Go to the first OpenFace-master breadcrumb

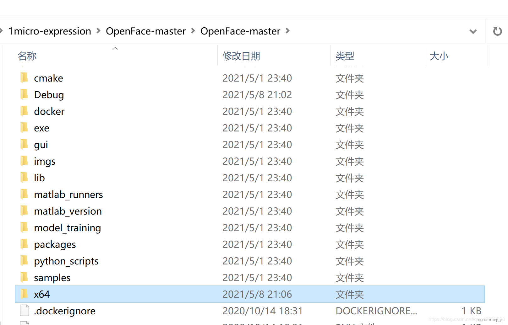click(146, 31)
